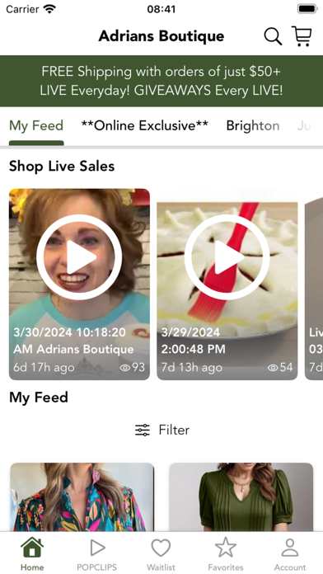Open the colorful floral blouse product
Viewport: 323px width, 574px height.
[x=82, y=497]
